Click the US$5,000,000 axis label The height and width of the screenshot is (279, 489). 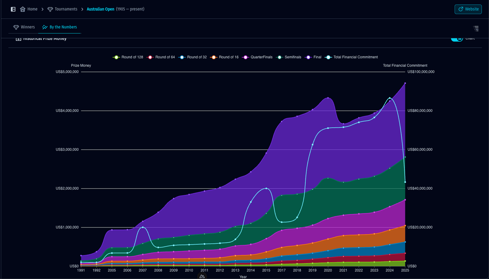point(67,72)
